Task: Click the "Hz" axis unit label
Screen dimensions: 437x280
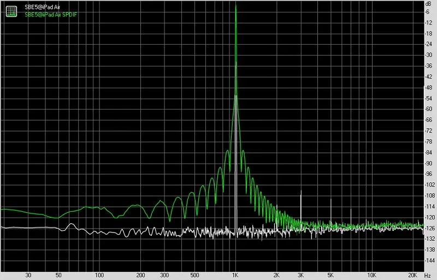Action: click(x=428, y=275)
